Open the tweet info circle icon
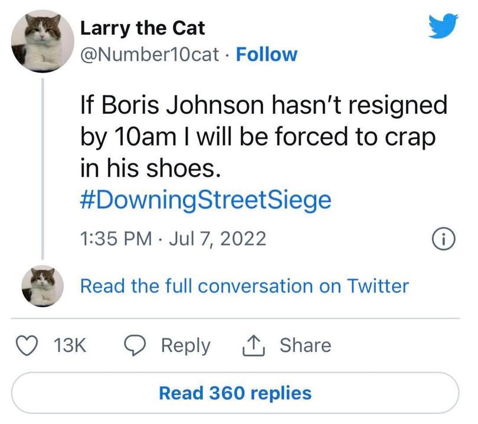This screenshot has height=424, width=478. click(x=443, y=238)
